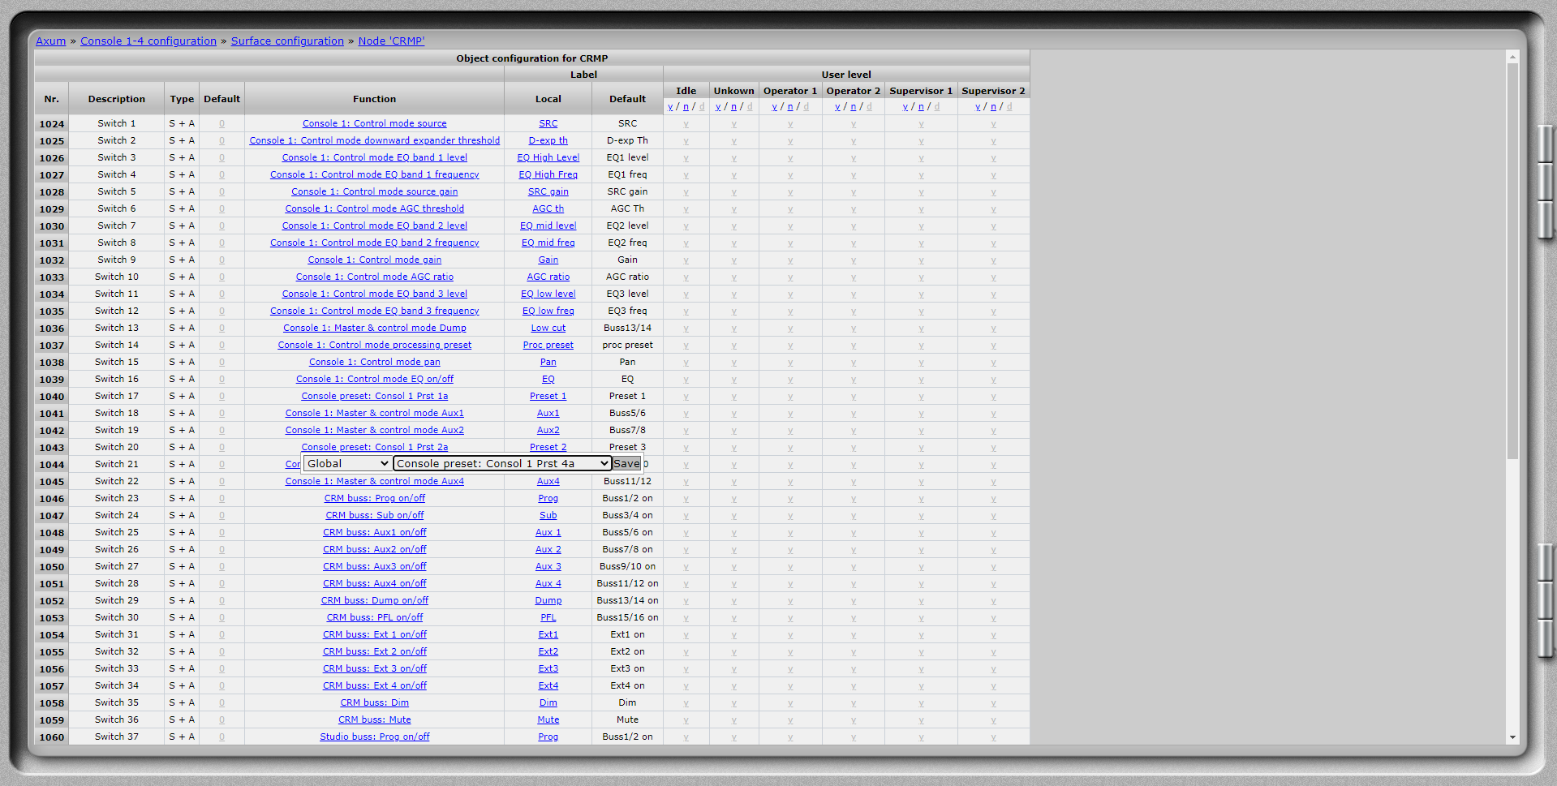
Task: Edit the 'EQ High Level' local label
Action: (548, 158)
